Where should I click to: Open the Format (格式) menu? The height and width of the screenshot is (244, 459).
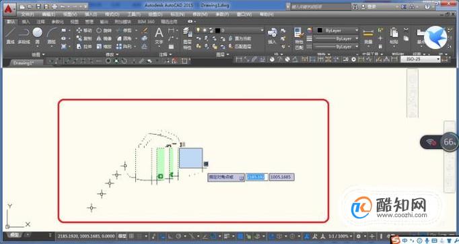[x=112, y=14]
